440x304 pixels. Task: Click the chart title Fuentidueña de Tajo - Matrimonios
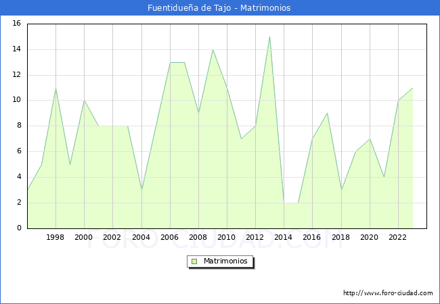pos(219,8)
